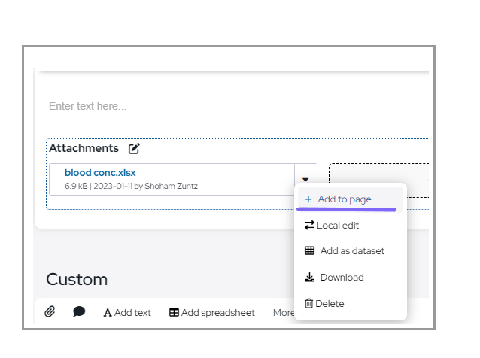The width and height of the screenshot is (480, 358).
Task: Click the edit icon beside Attachments
Action: point(134,149)
